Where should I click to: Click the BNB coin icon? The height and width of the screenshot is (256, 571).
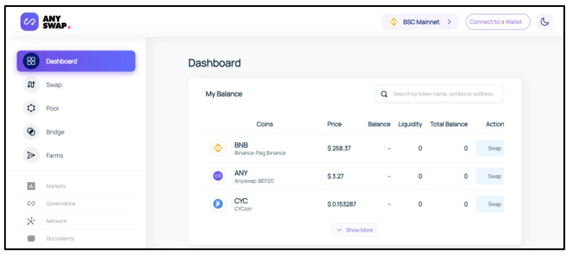click(x=218, y=149)
